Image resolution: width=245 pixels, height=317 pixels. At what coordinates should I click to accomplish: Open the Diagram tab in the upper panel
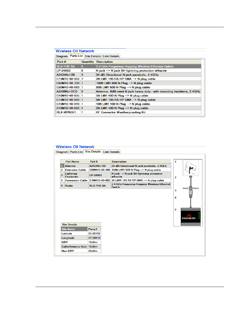pos(62,56)
